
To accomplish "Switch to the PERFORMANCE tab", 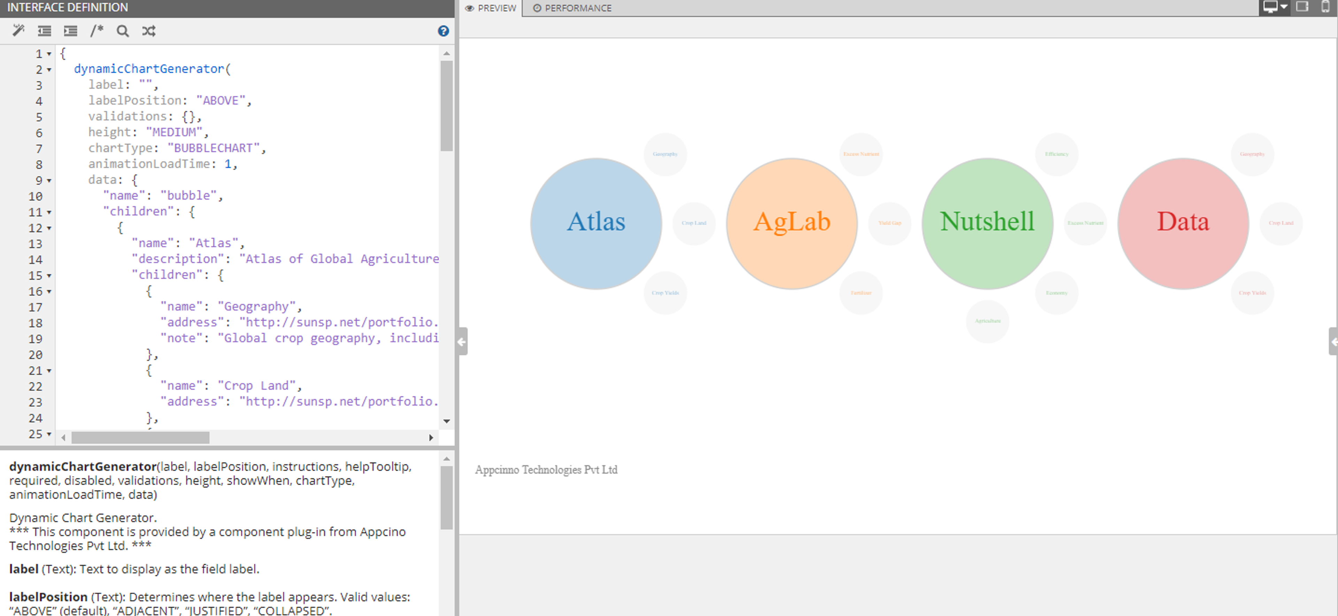I will (x=572, y=8).
